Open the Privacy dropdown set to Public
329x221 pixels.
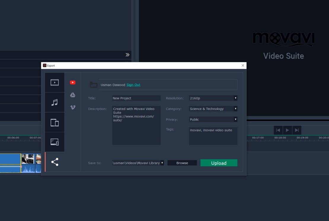pyautogui.click(x=213, y=120)
